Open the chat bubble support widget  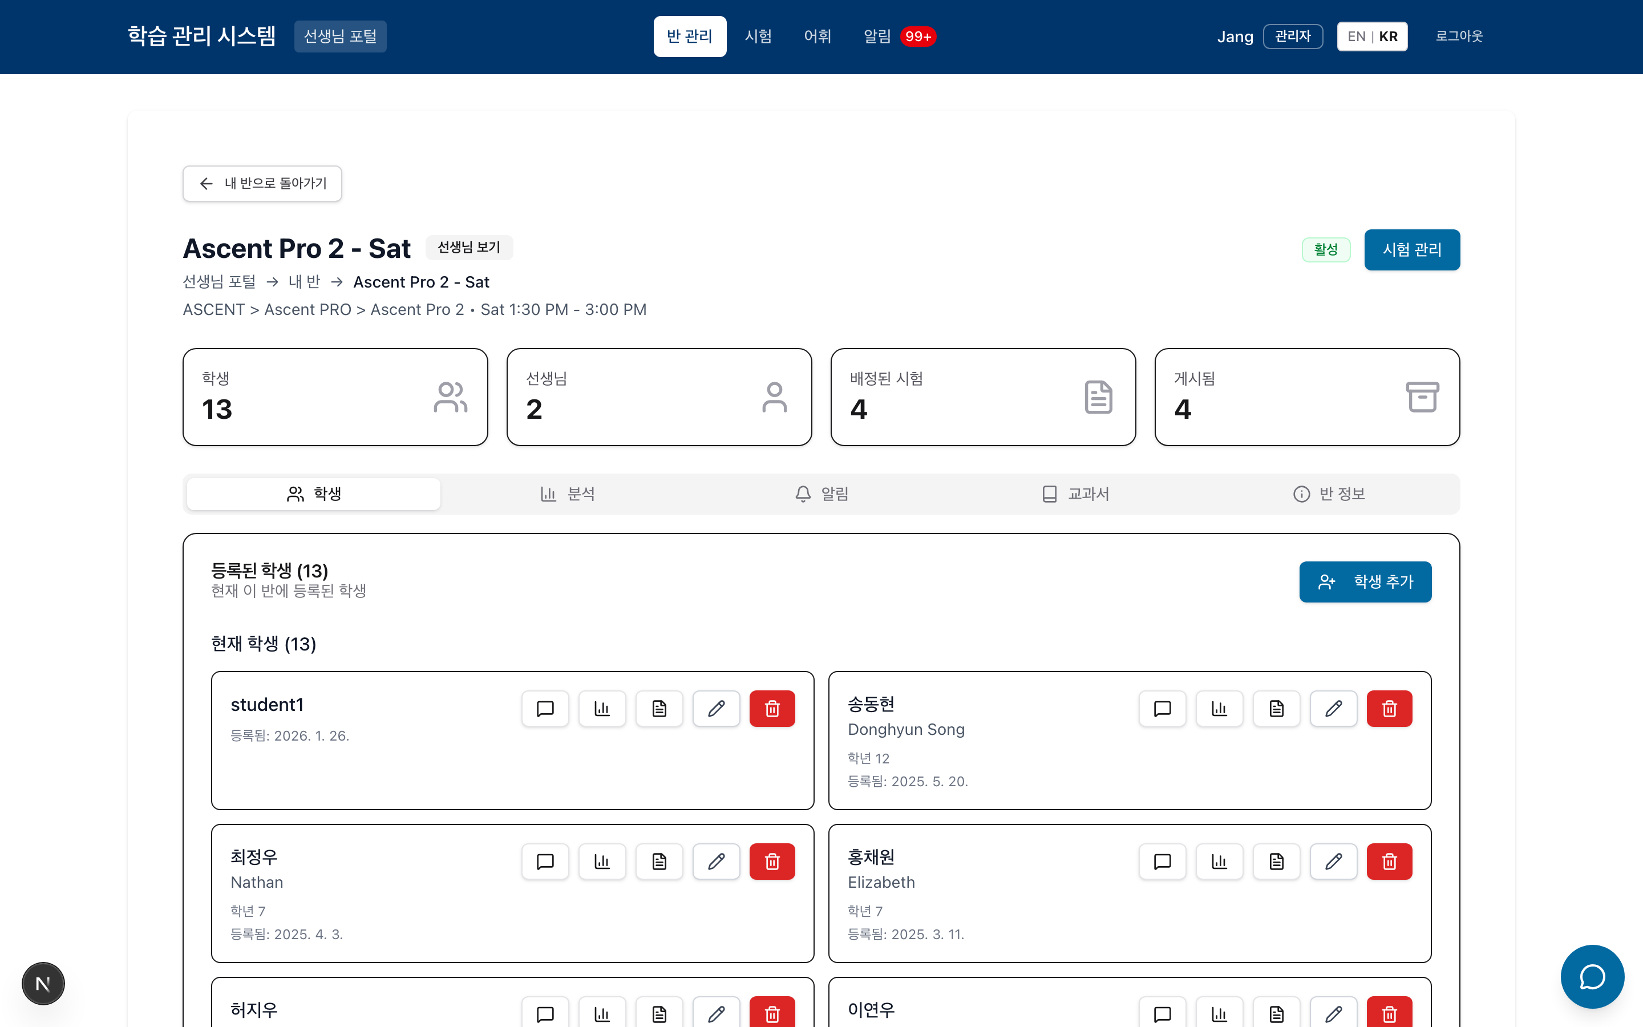click(x=1592, y=976)
